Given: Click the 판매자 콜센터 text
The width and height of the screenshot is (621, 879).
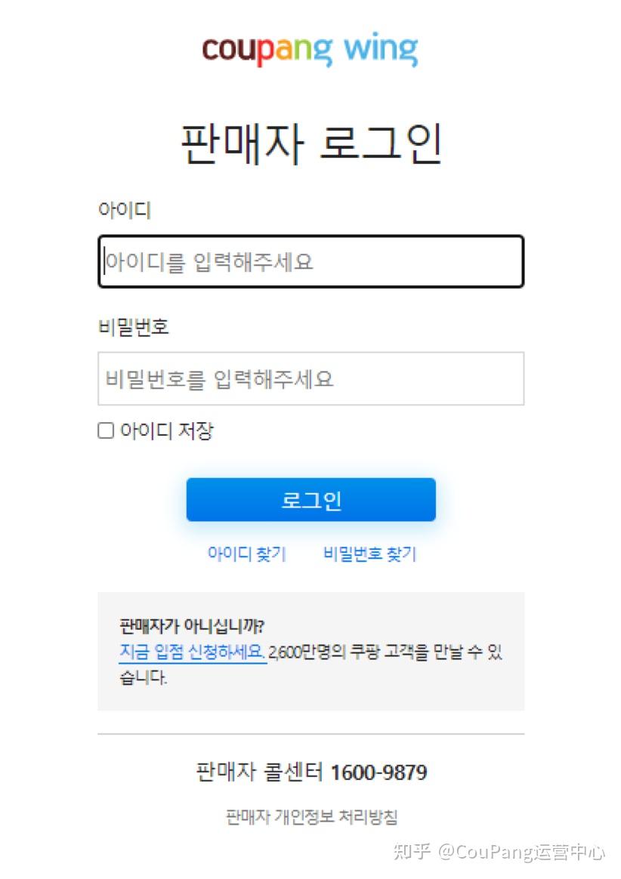Looking at the screenshot, I should (260, 773).
